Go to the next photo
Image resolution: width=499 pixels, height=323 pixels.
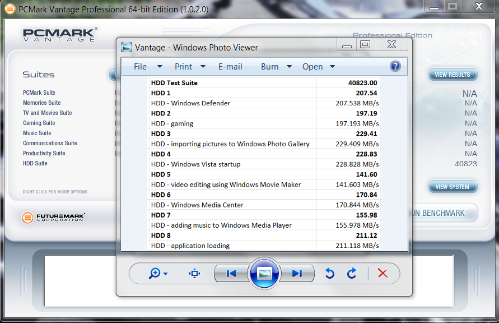click(x=297, y=273)
